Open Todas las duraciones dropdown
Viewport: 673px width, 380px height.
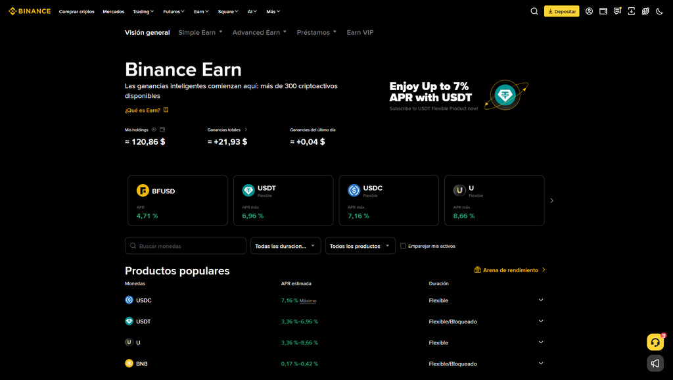285,246
